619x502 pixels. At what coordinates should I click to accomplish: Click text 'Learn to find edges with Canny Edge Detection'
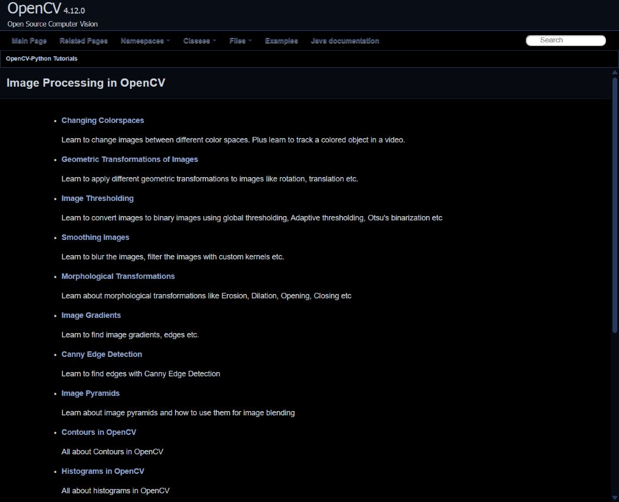tap(140, 374)
